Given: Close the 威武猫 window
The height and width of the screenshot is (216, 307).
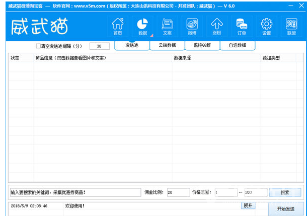Looking at the screenshot, I should [301, 6].
